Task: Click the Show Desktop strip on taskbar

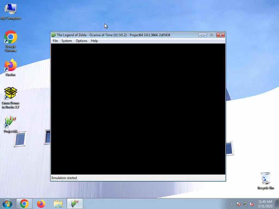Action: [277, 204]
